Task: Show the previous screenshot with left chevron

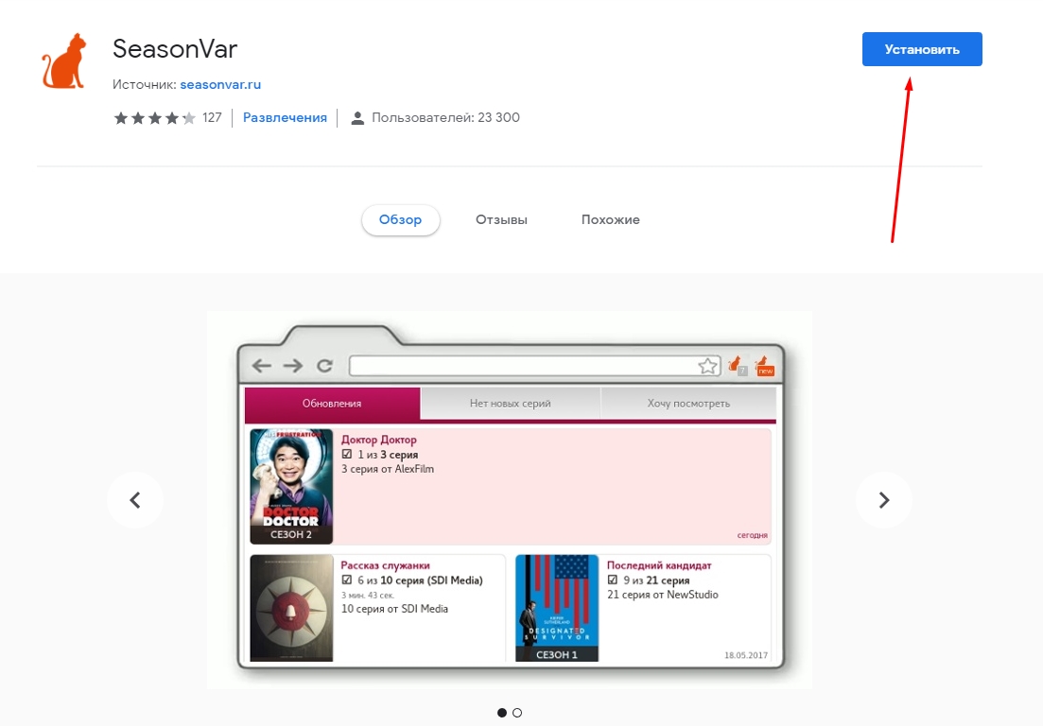Action: [x=135, y=500]
